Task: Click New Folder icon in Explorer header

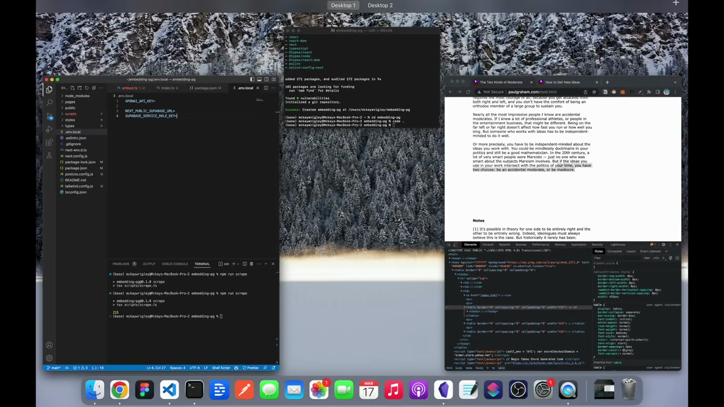Action: [x=80, y=88]
